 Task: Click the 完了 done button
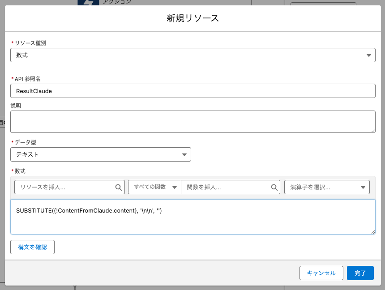point(360,273)
